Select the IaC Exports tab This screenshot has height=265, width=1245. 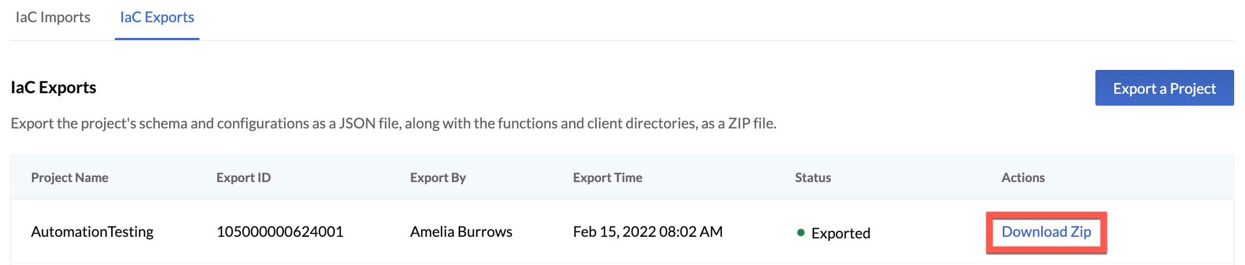coord(157,17)
